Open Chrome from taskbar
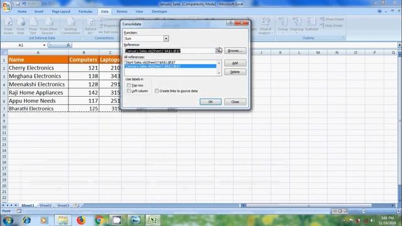The width and height of the screenshot is (402, 226). 99,220
